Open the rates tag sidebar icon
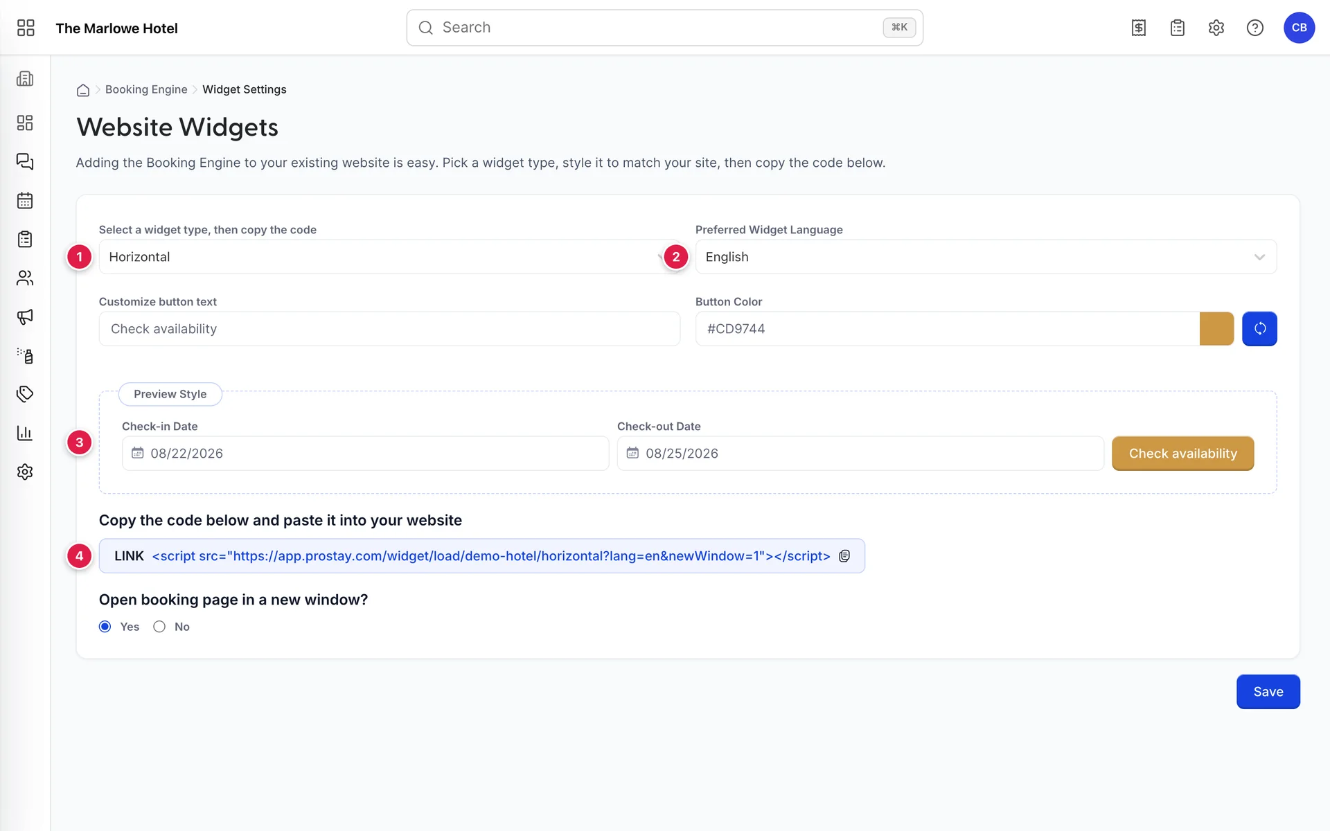Viewport: 1330px width, 831px height. pyautogui.click(x=25, y=394)
